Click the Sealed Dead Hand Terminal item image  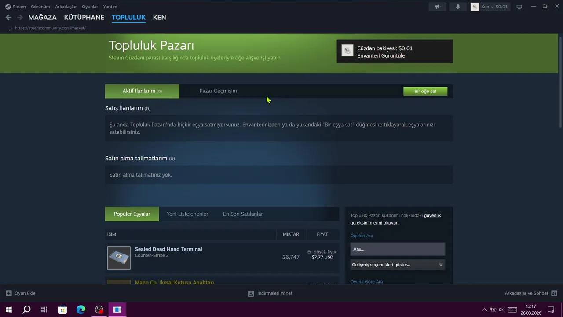[119, 258]
